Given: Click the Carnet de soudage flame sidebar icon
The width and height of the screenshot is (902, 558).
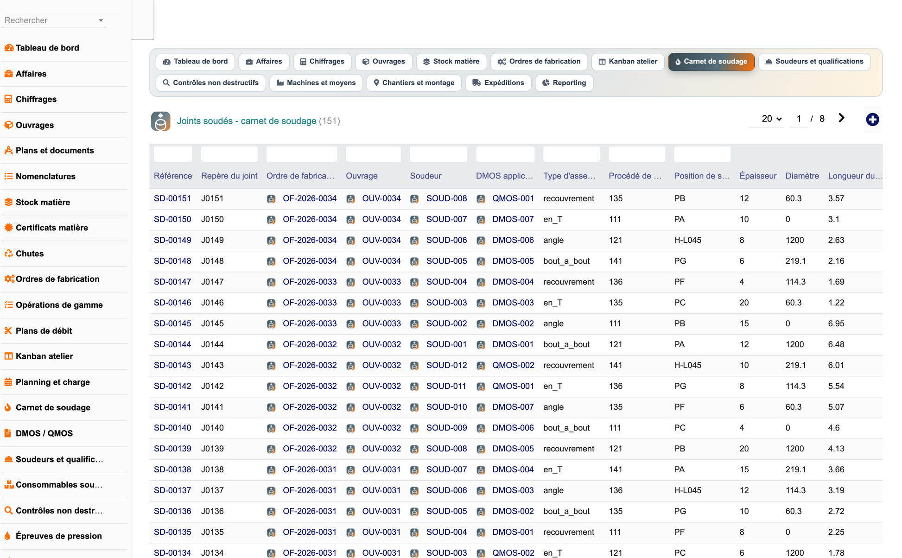Looking at the screenshot, I should click(8, 407).
